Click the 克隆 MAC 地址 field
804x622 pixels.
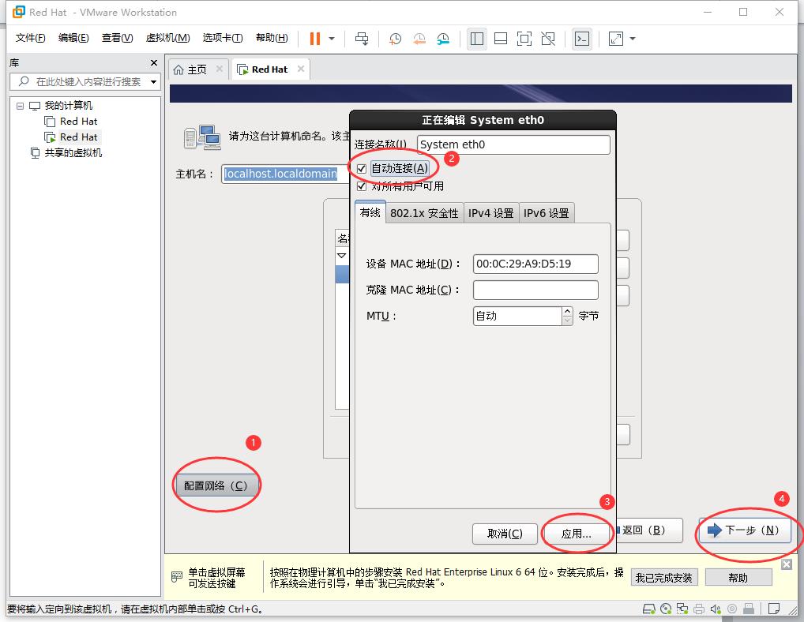coord(535,290)
